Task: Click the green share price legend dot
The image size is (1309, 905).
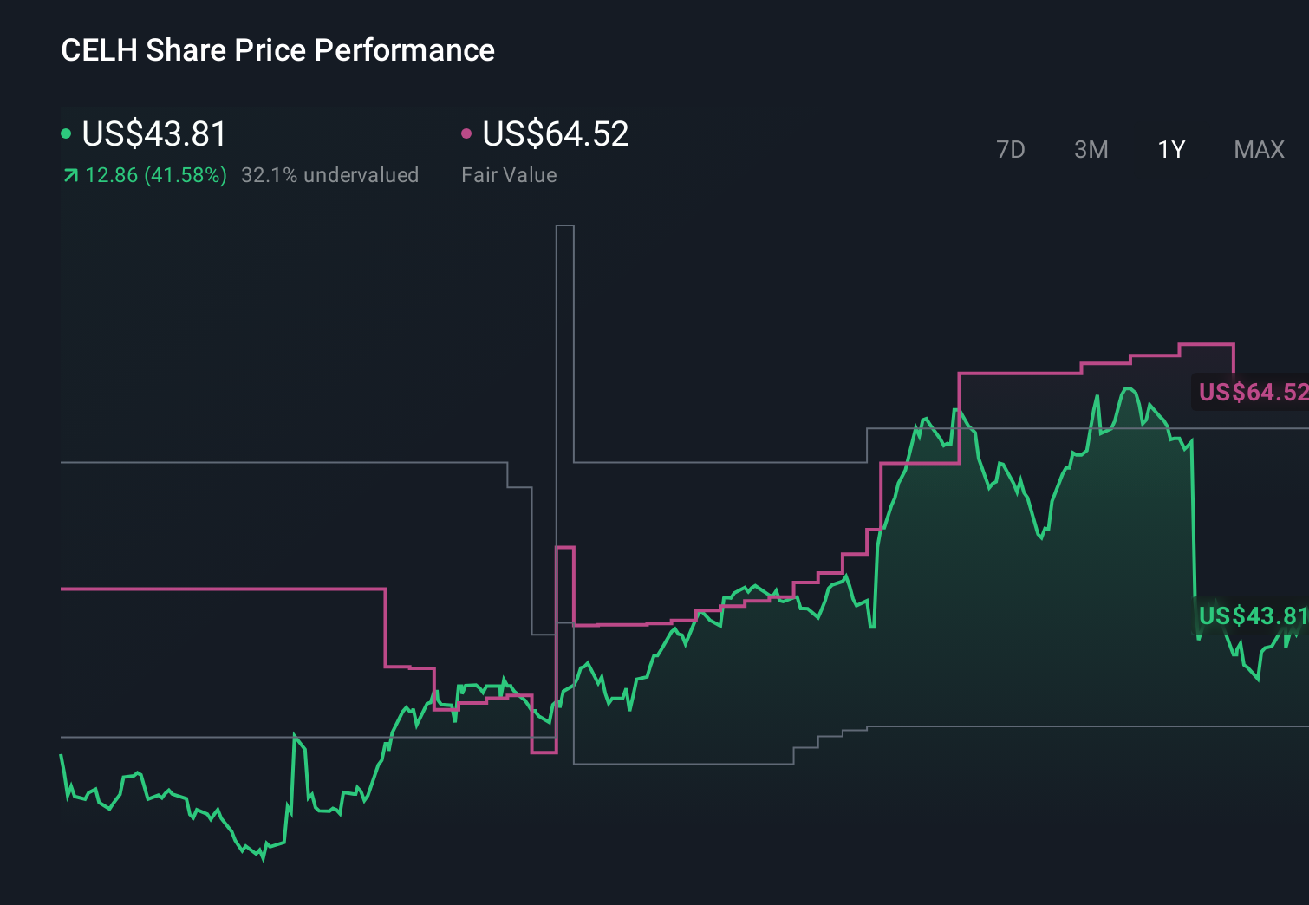Action: (66, 133)
